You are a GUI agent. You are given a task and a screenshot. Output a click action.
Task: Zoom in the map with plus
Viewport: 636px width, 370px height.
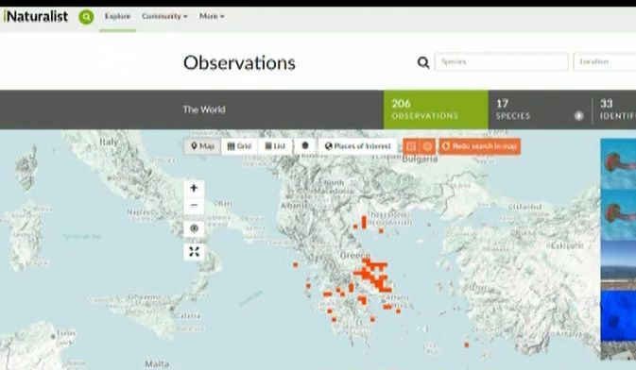tap(194, 188)
